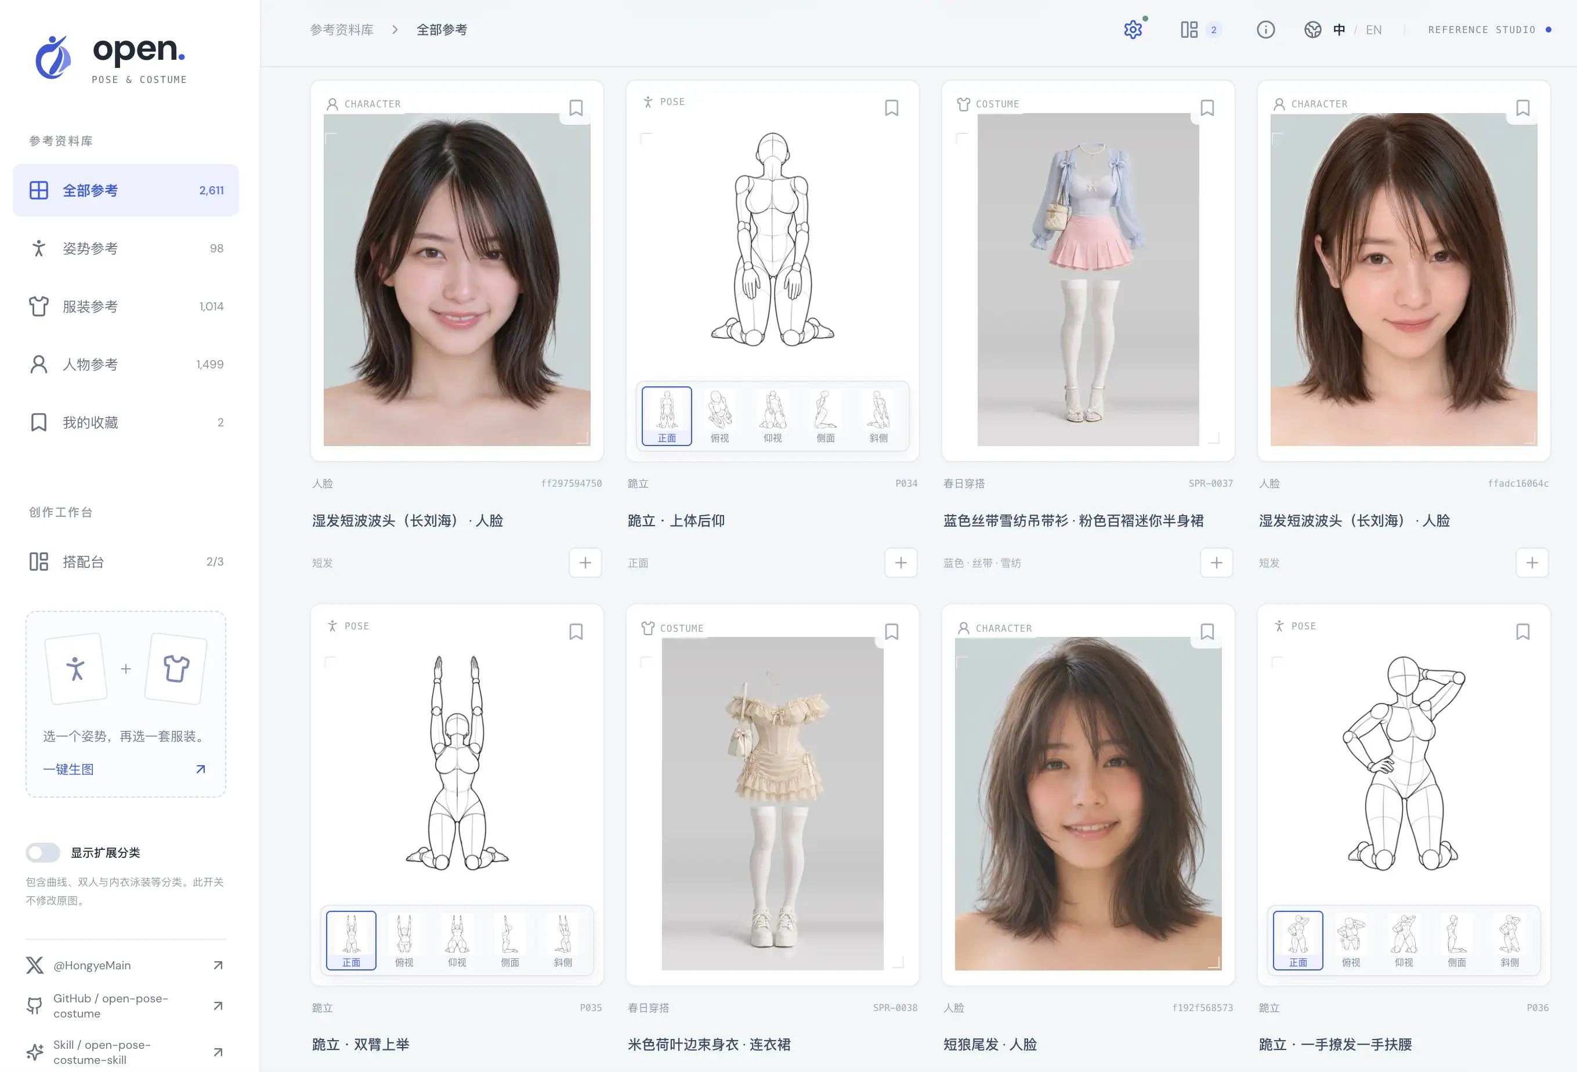Viewport: 1577px width, 1072px height.
Task: Switch language to EN
Action: tap(1373, 30)
